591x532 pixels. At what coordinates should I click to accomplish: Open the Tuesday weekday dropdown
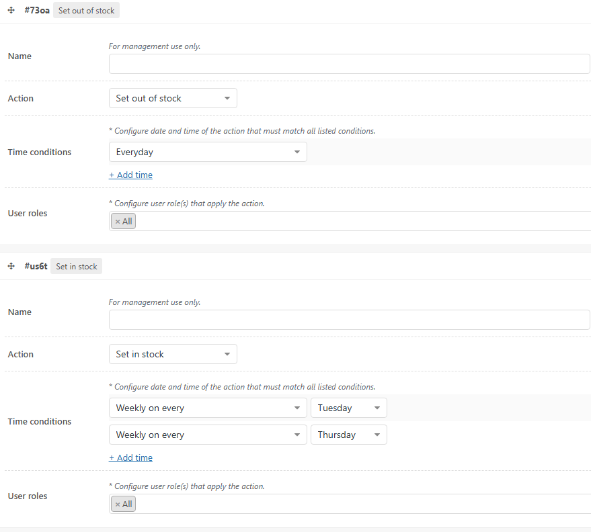(348, 408)
